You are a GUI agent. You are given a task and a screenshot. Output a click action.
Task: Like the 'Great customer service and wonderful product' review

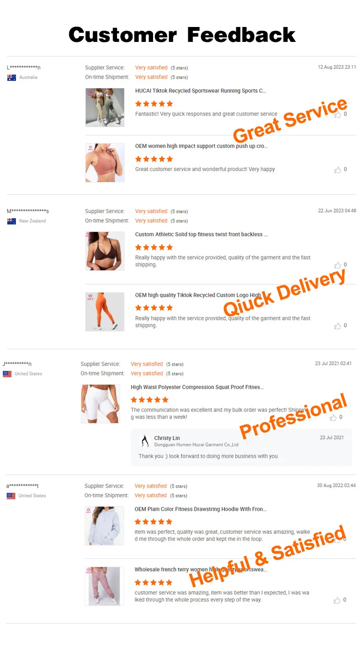(x=337, y=170)
